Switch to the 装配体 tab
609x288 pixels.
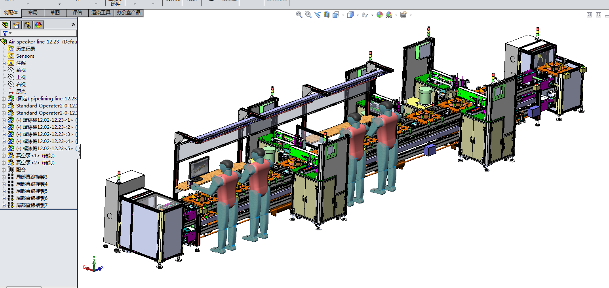pos(11,13)
